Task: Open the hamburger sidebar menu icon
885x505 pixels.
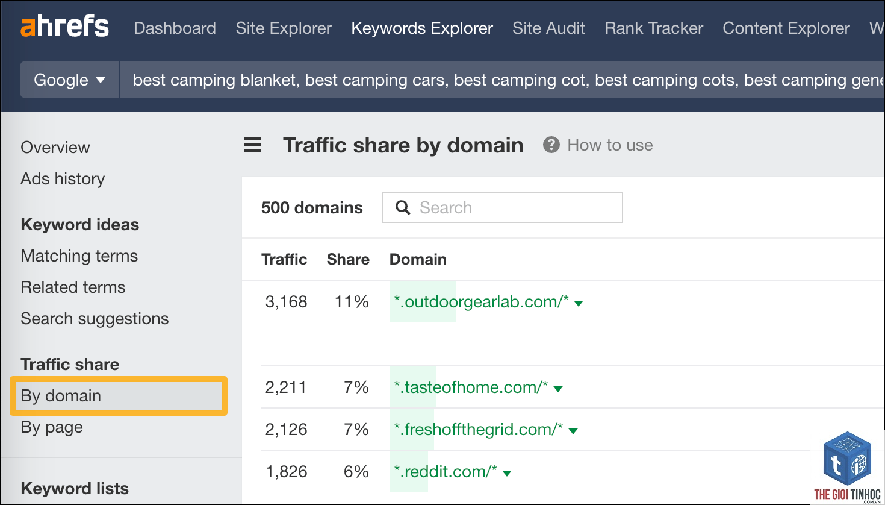Action: click(x=253, y=145)
